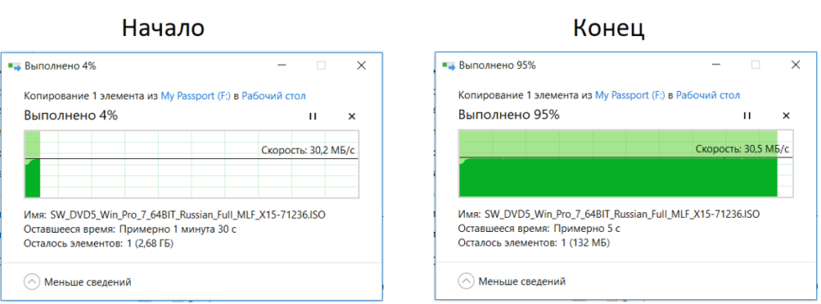821x304 pixels.
Task: Click the speed graph showing 30,2 МБ/с
Action: click(191, 164)
